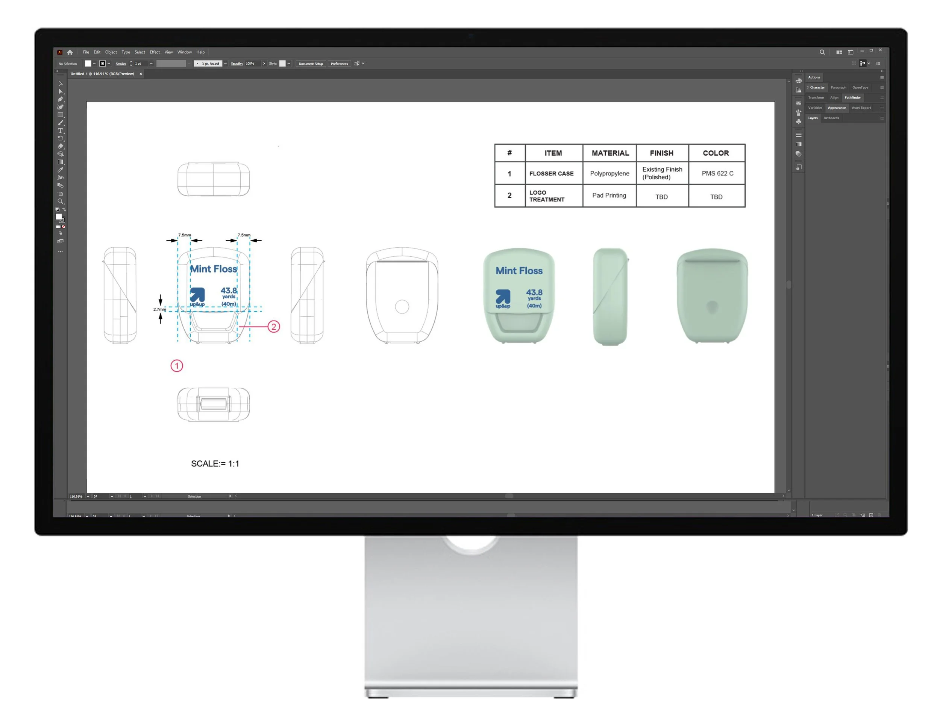
Task: Open the 3 pt. Round brush dropdown
Action: pyautogui.click(x=225, y=64)
